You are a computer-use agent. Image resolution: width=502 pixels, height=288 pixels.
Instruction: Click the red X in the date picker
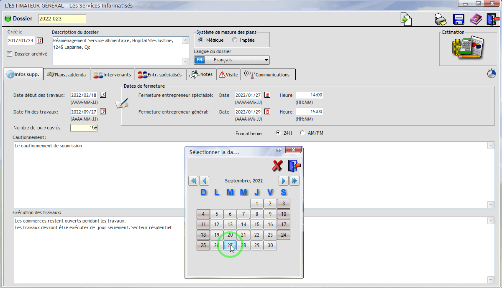pyautogui.click(x=277, y=166)
